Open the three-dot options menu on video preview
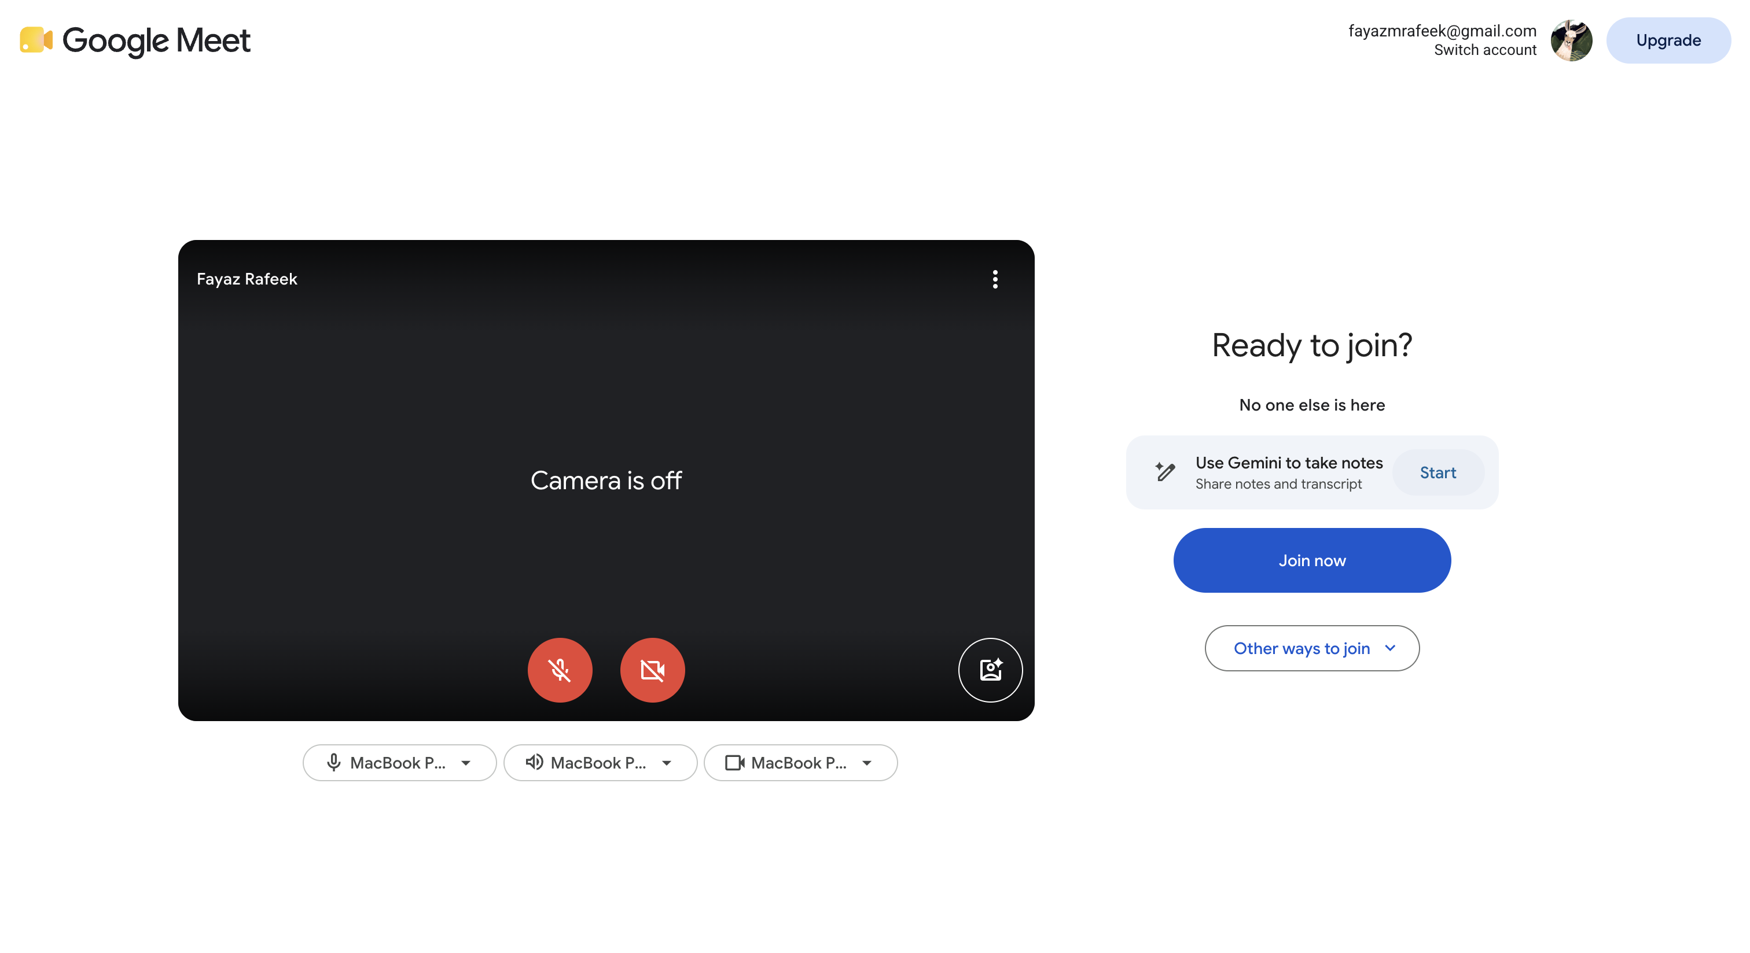 coord(995,279)
